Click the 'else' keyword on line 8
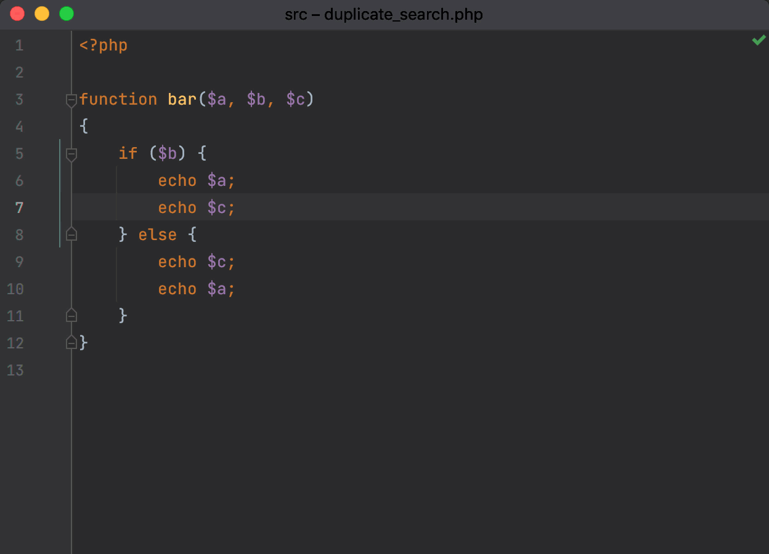The image size is (769, 554). click(158, 235)
